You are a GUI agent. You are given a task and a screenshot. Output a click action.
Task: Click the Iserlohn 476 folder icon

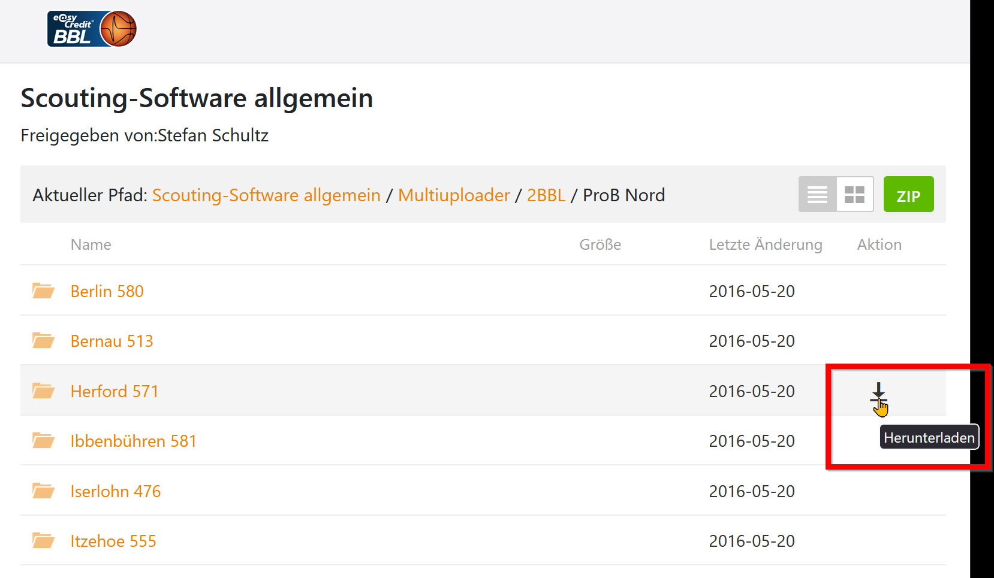click(x=43, y=491)
